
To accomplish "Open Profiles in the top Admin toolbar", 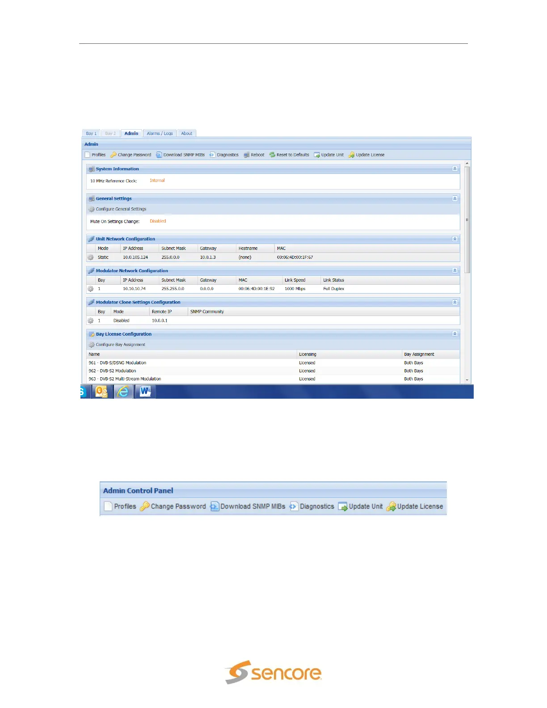I will point(95,155).
